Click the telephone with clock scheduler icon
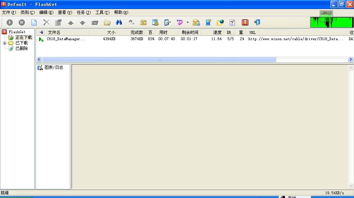Screen dimensions: 354x198 tap(196, 22)
